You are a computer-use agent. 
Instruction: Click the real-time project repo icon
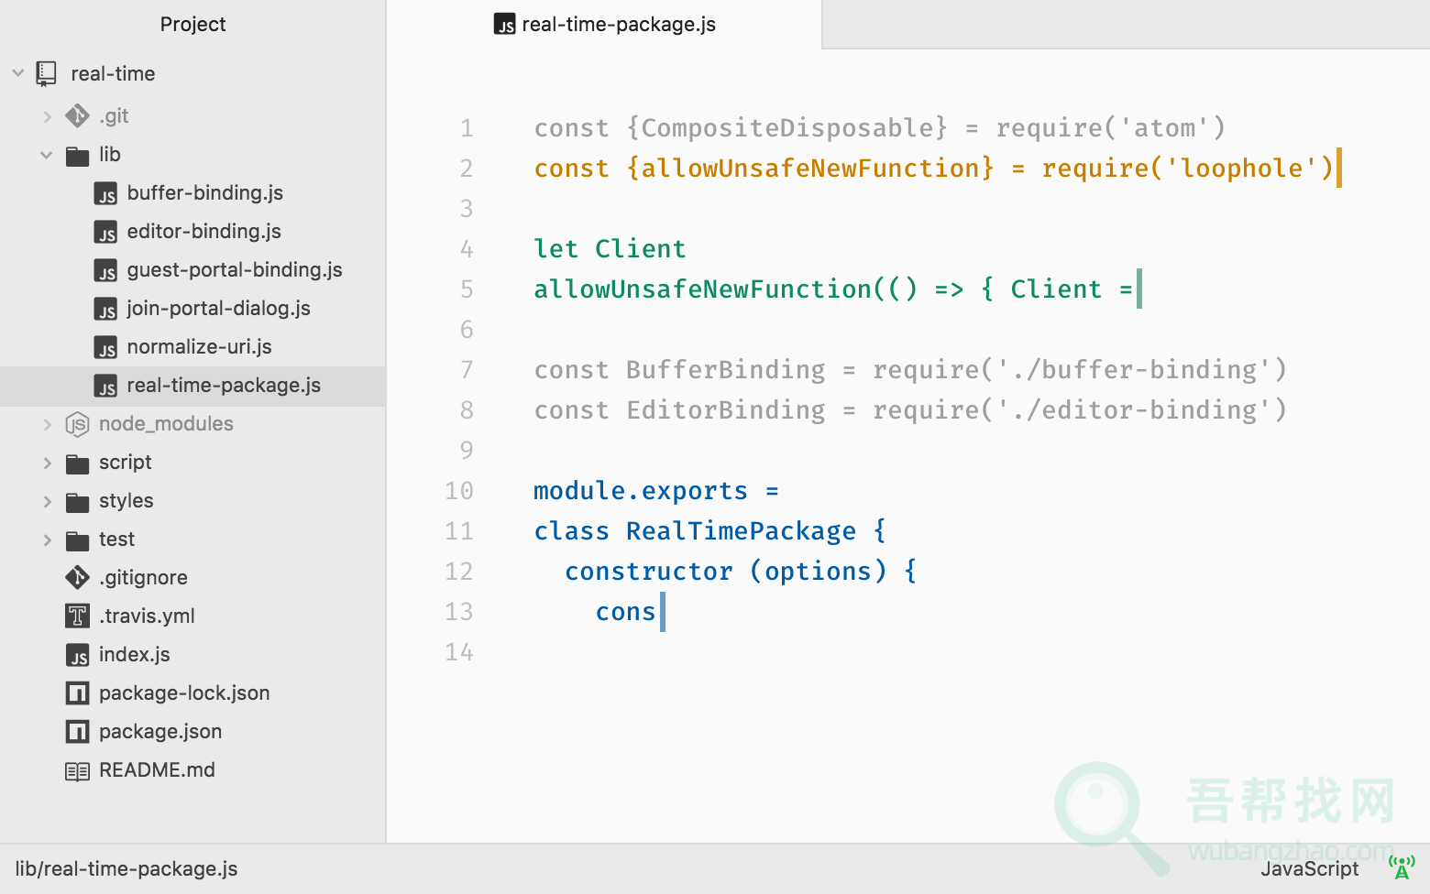click(x=46, y=73)
